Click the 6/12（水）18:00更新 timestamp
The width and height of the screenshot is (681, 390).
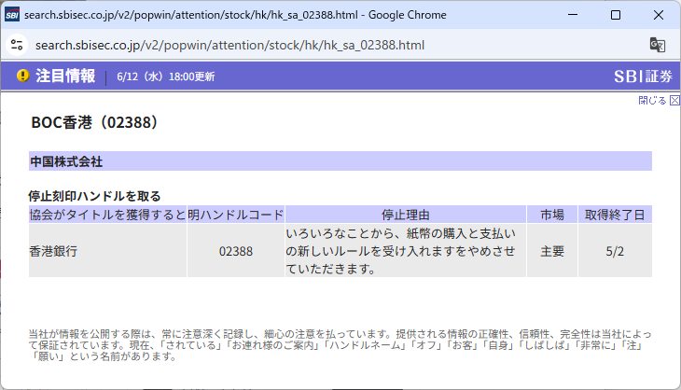[x=165, y=77]
